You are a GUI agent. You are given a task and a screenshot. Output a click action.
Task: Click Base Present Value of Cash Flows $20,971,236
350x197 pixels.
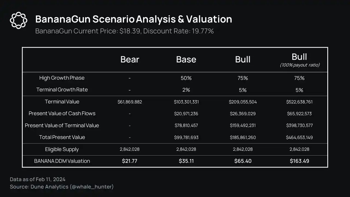point(186,114)
